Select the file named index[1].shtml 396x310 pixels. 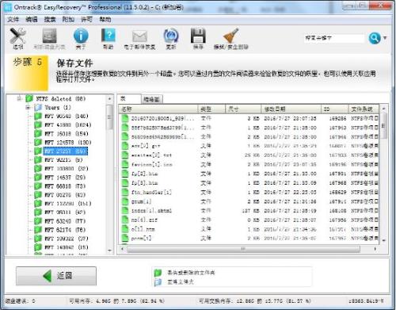[151, 211]
